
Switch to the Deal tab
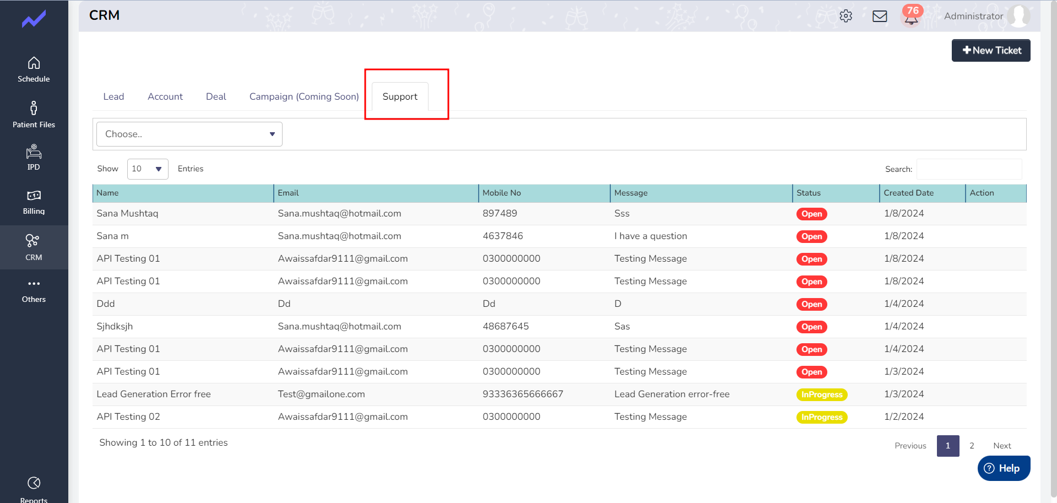pos(216,96)
